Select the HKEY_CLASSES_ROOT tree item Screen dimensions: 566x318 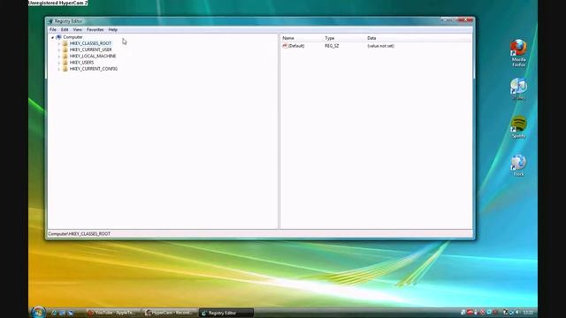point(90,43)
